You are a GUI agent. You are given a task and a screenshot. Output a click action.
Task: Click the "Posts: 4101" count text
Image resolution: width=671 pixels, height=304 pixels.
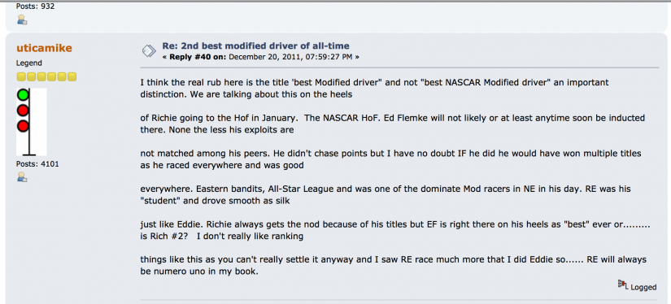click(37, 163)
